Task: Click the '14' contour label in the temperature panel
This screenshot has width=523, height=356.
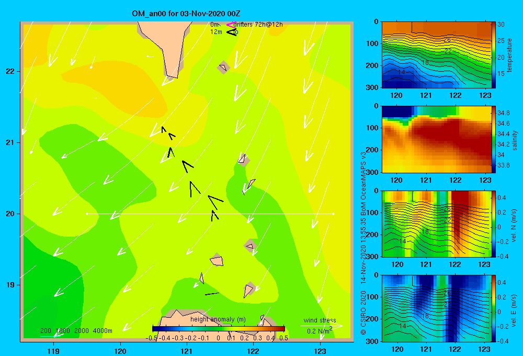Action: (x=402, y=72)
